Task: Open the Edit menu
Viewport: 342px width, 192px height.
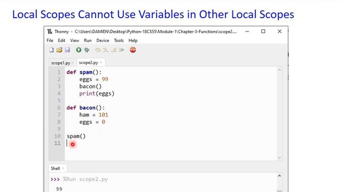Action: (61, 41)
